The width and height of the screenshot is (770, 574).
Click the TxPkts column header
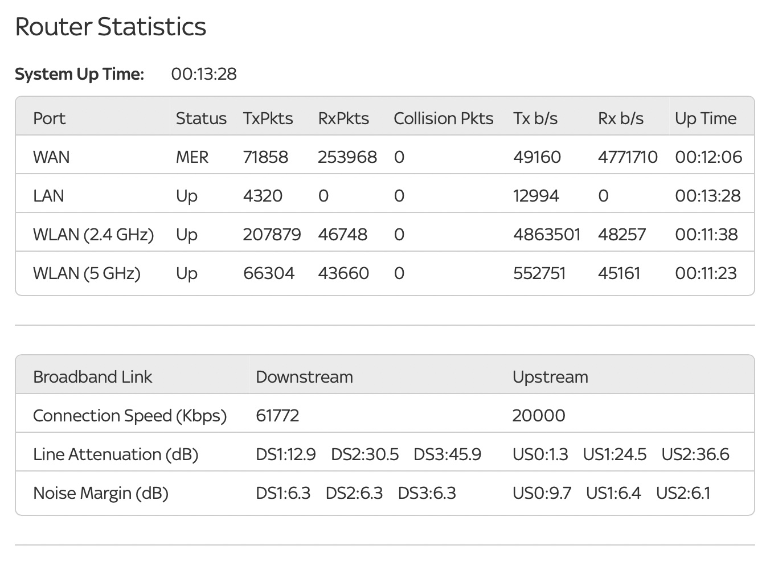[x=268, y=118]
